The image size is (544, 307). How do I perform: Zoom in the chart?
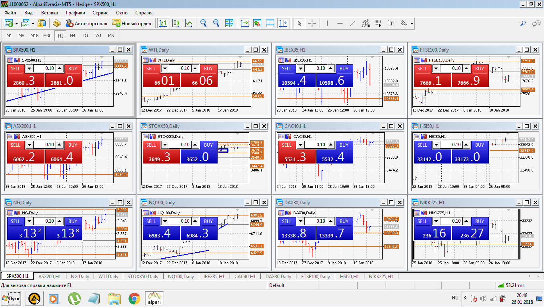coord(204,23)
